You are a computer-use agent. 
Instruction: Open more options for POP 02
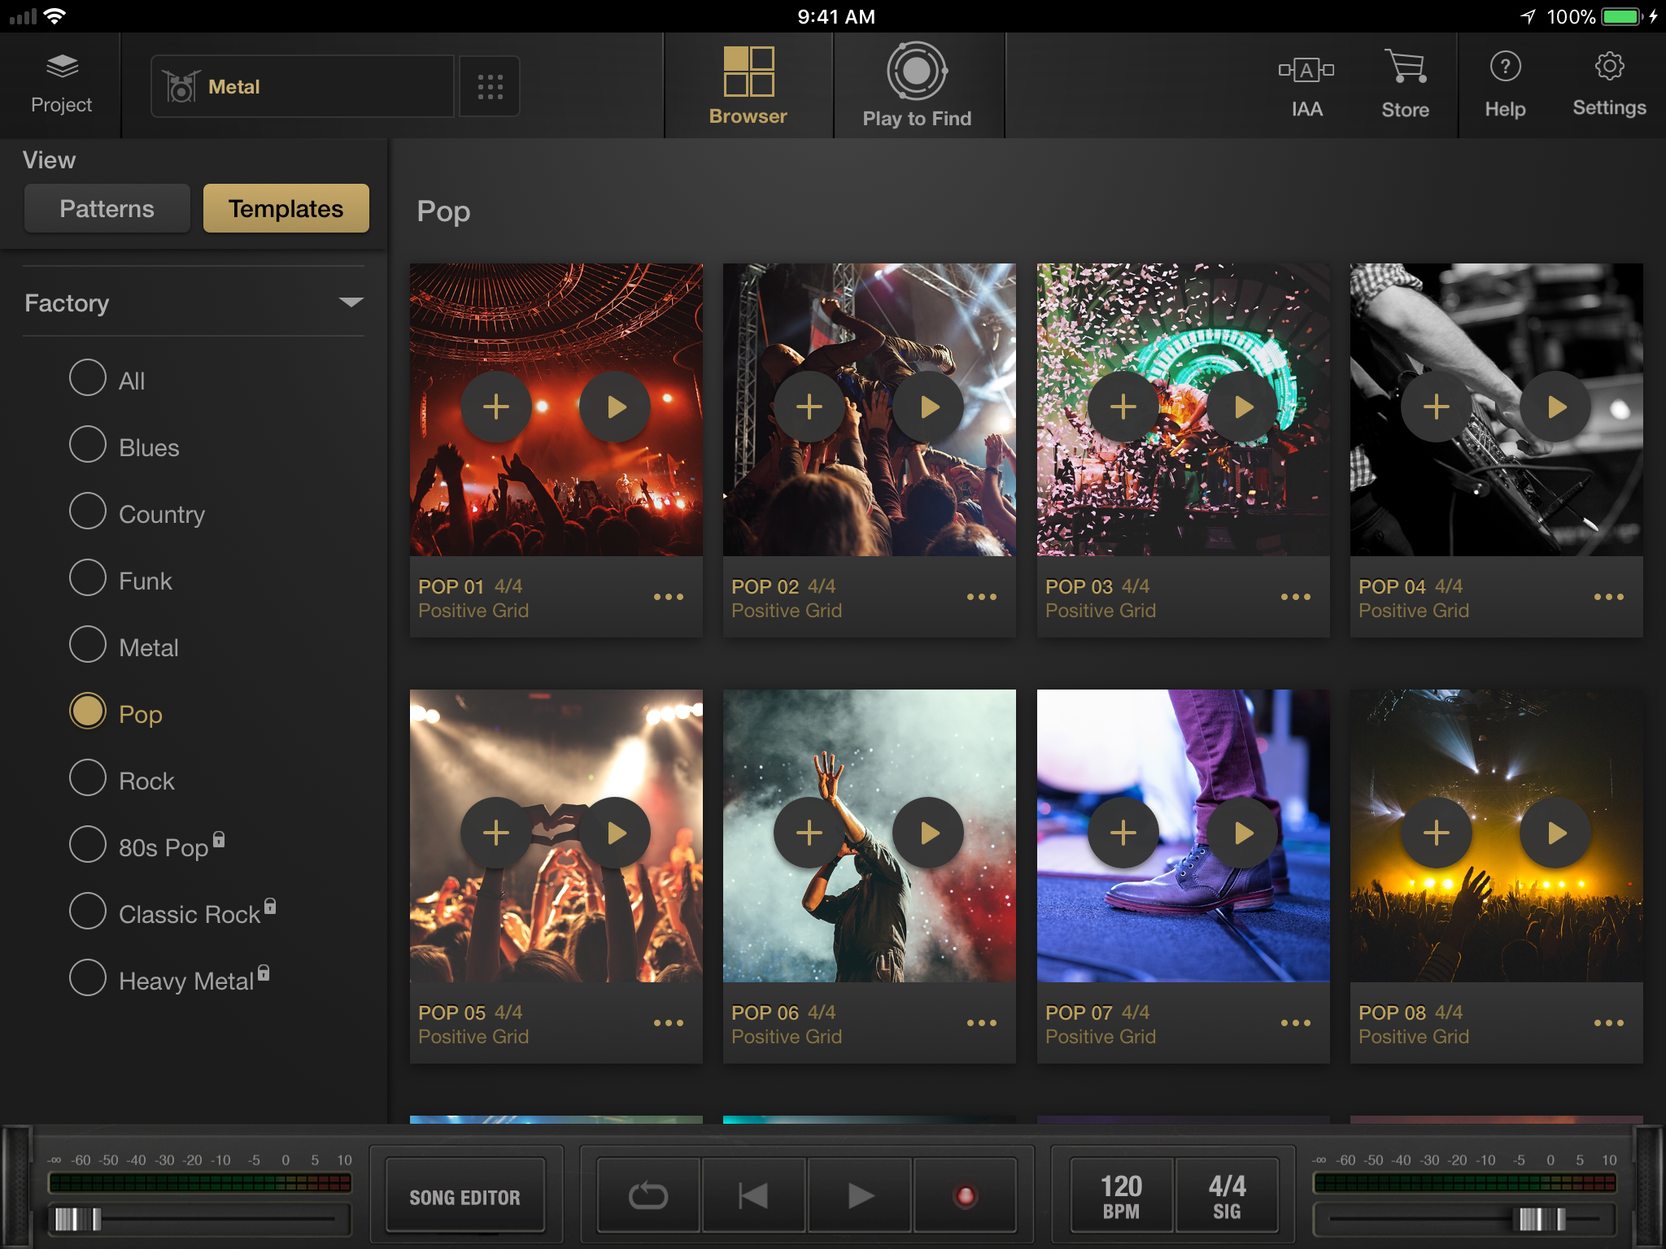[982, 597]
